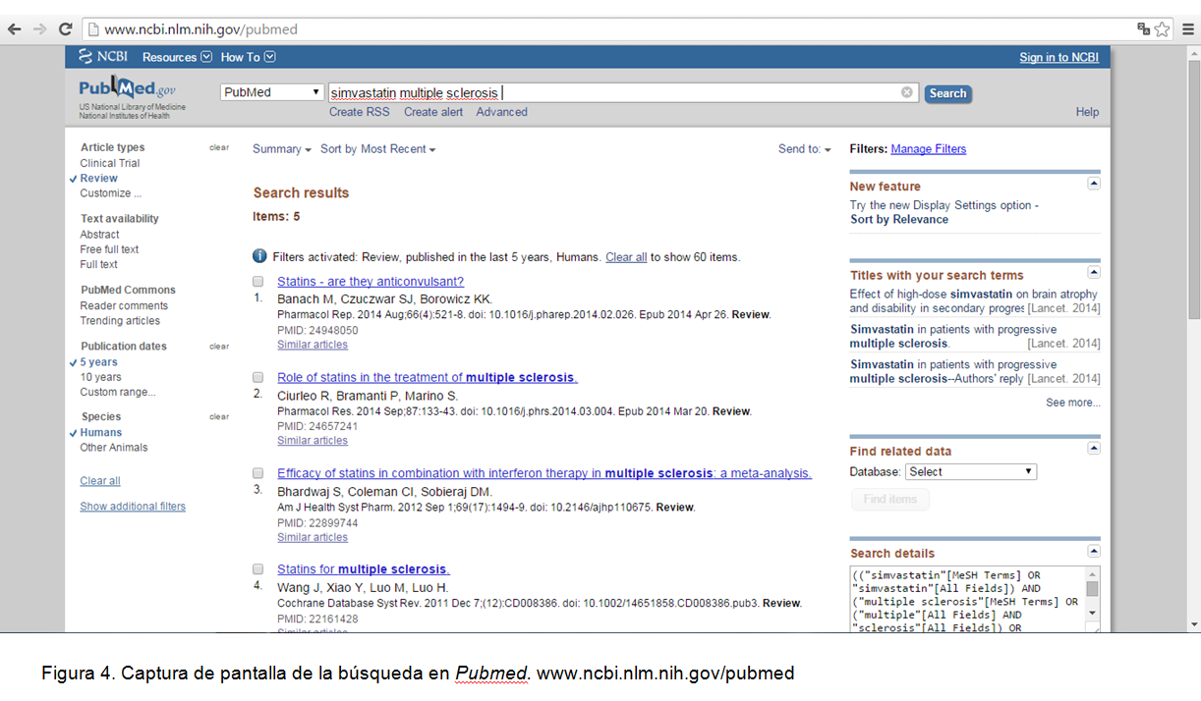Click Create RSS

(359, 112)
